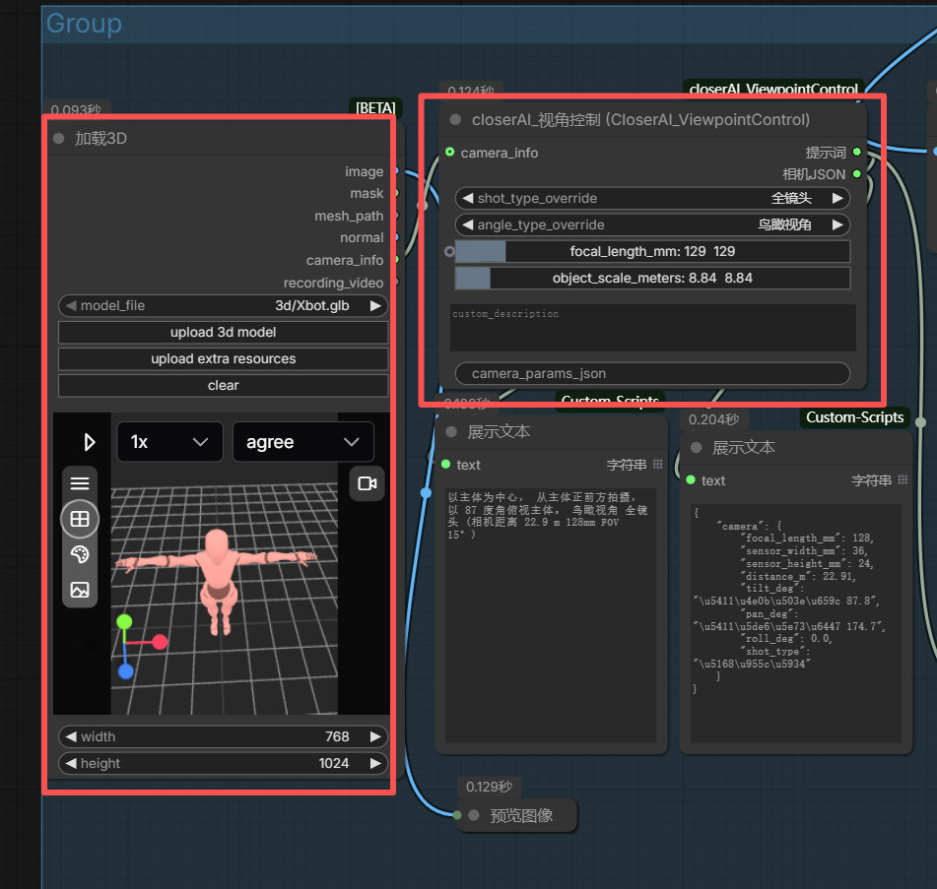937x889 pixels.
Task: Click the camera_params_json field
Action: (x=652, y=374)
